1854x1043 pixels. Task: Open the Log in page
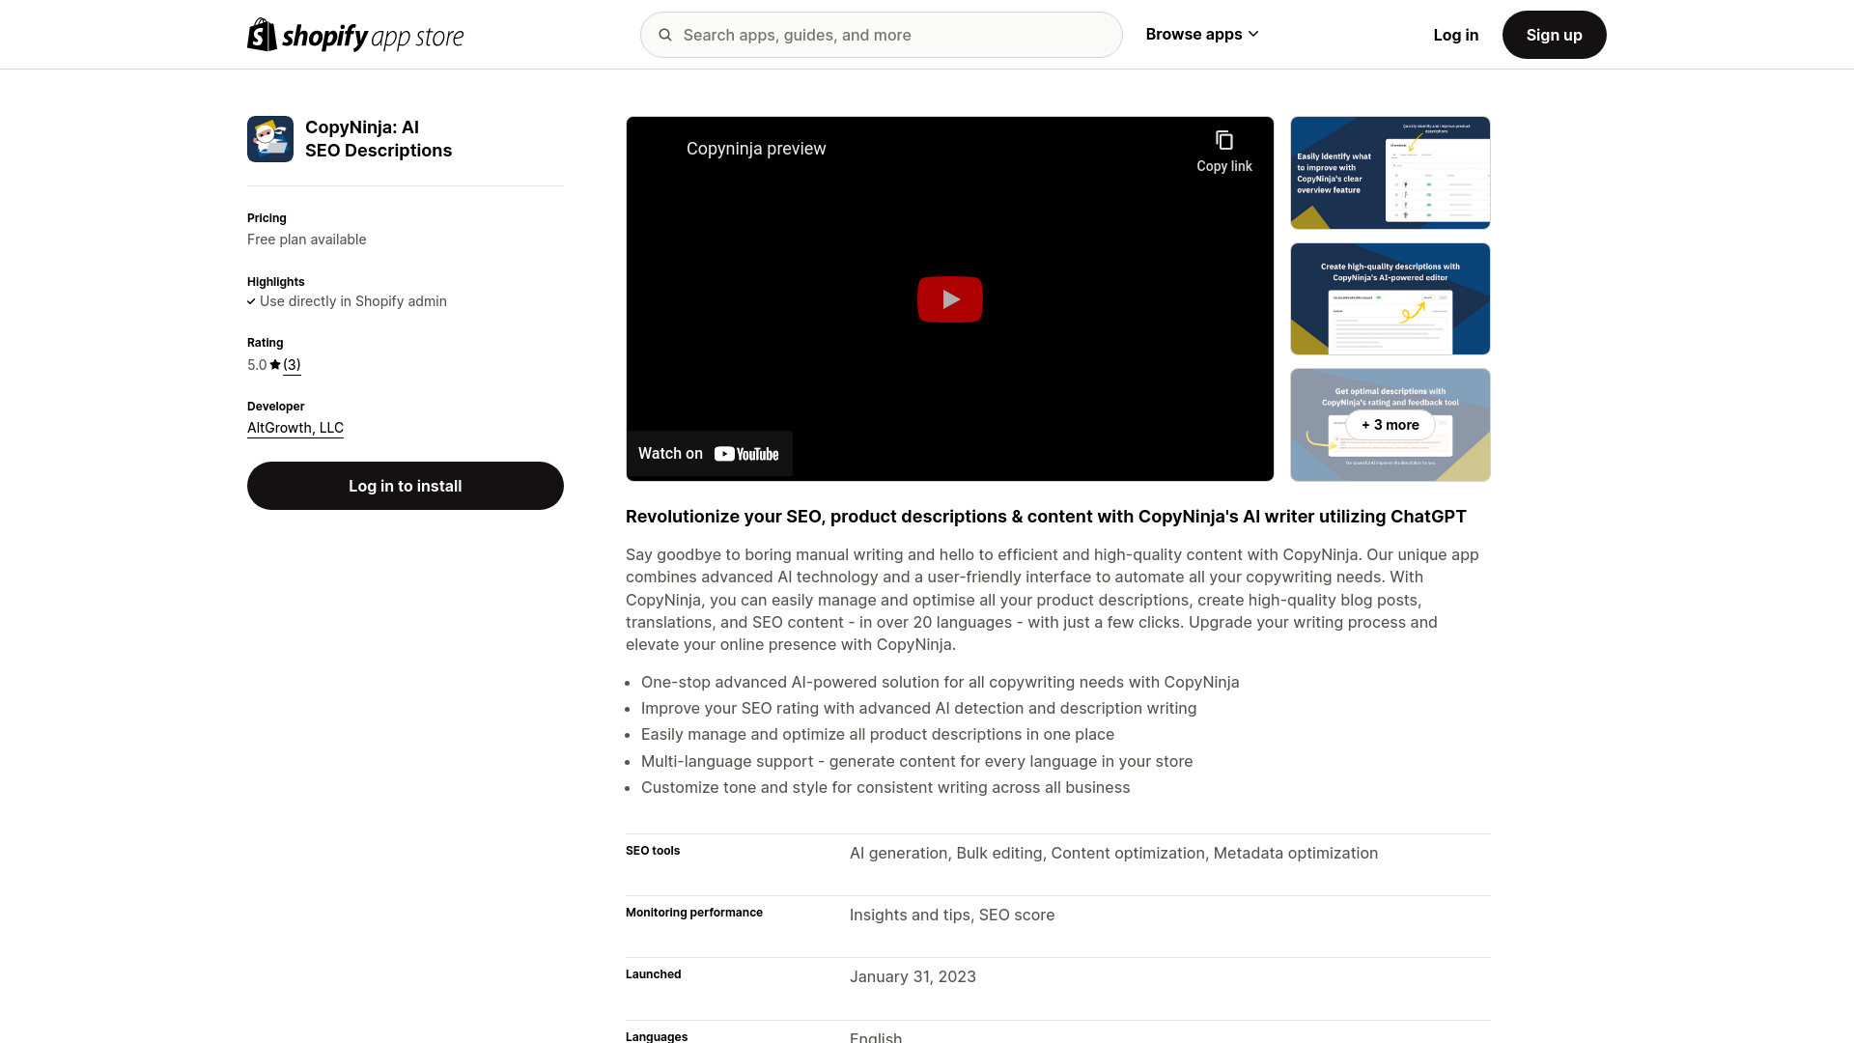pyautogui.click(x=1455, y=35)
